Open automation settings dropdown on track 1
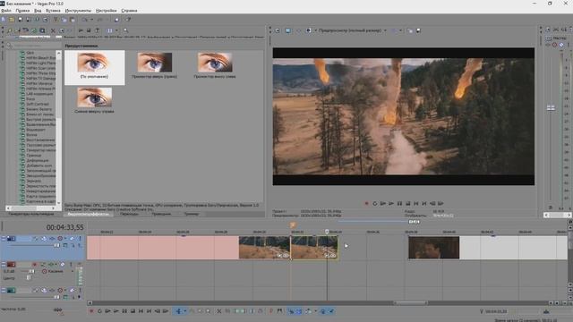Image resolution: width=573 pixels, height=322 pixels. point(65,239)
